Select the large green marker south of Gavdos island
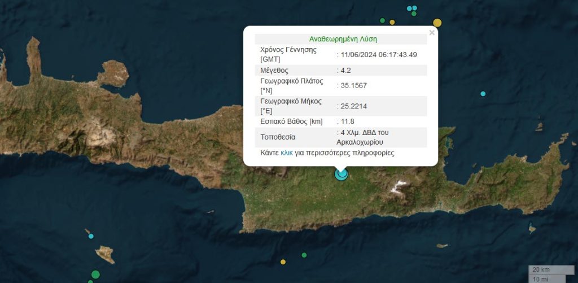Screen dimensions: 578x283 [95, 275]
